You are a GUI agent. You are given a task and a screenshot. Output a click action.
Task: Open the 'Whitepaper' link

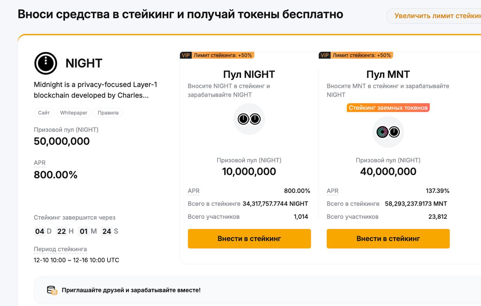74,112
